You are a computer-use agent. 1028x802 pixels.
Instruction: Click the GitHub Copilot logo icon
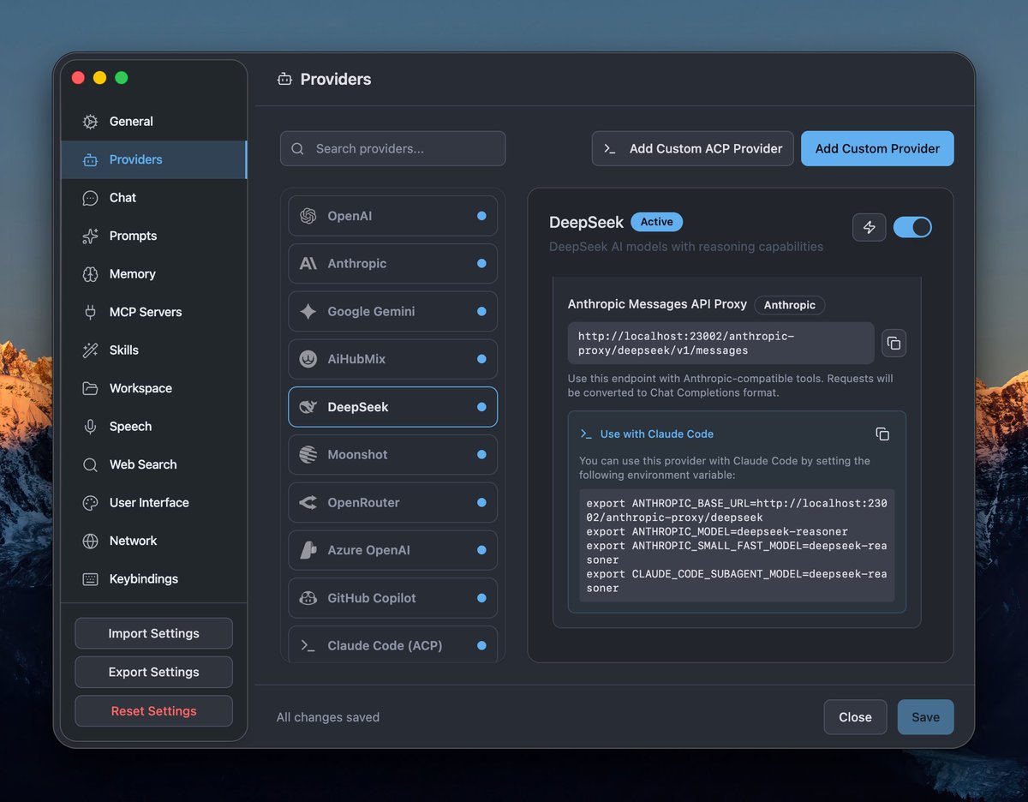308,598
